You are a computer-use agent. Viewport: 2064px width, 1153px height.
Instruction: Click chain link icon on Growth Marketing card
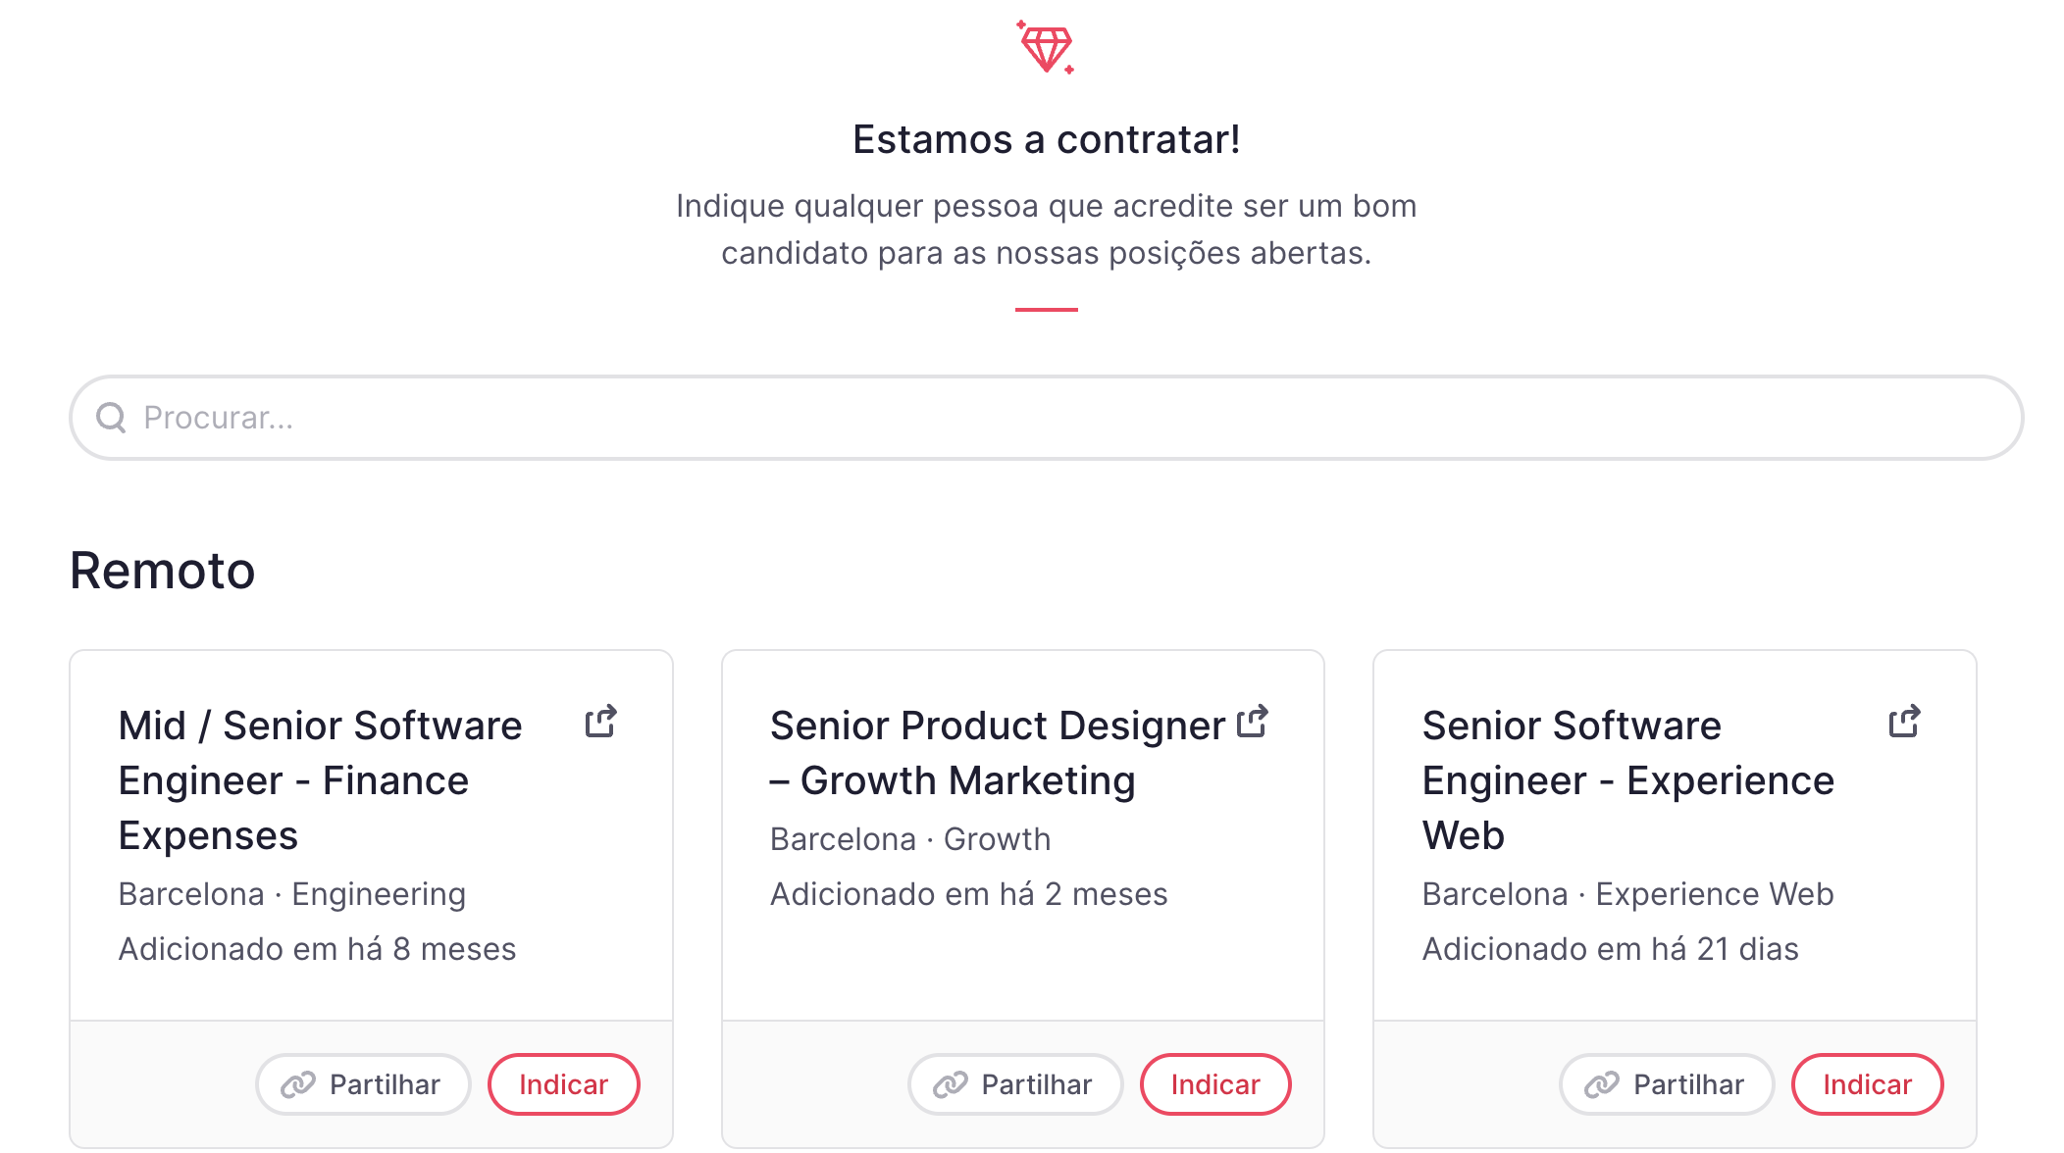click(950, 1084)
